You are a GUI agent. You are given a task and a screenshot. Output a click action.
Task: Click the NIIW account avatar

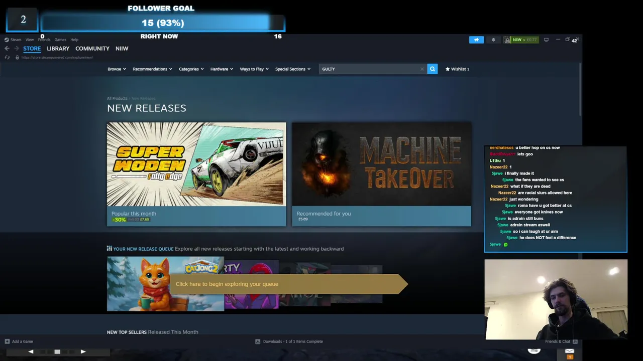coord(507,40)
